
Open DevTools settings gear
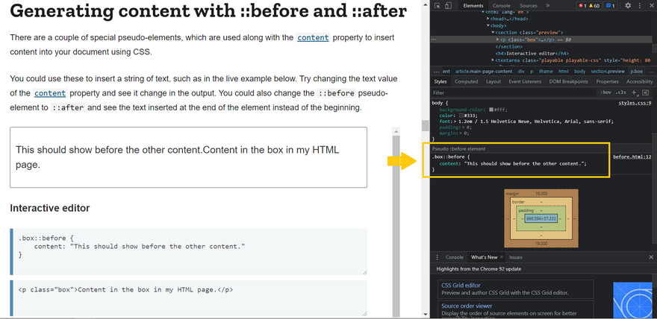(628, 5)
